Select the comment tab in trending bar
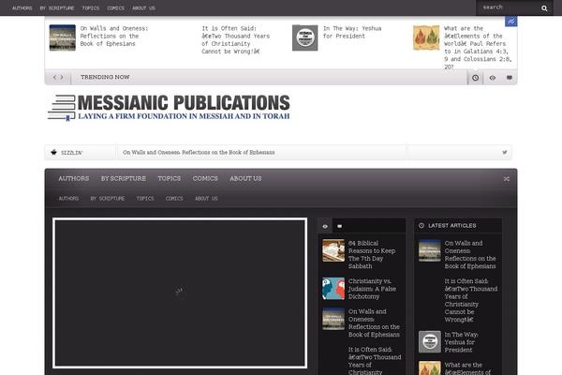 (x=509, y=78)
